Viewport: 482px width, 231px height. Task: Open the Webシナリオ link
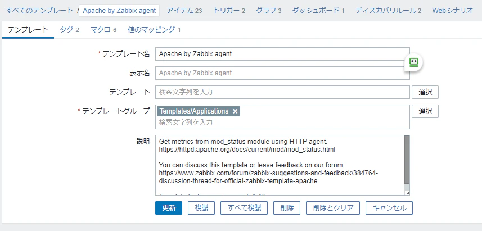click(x=453, y=11)
